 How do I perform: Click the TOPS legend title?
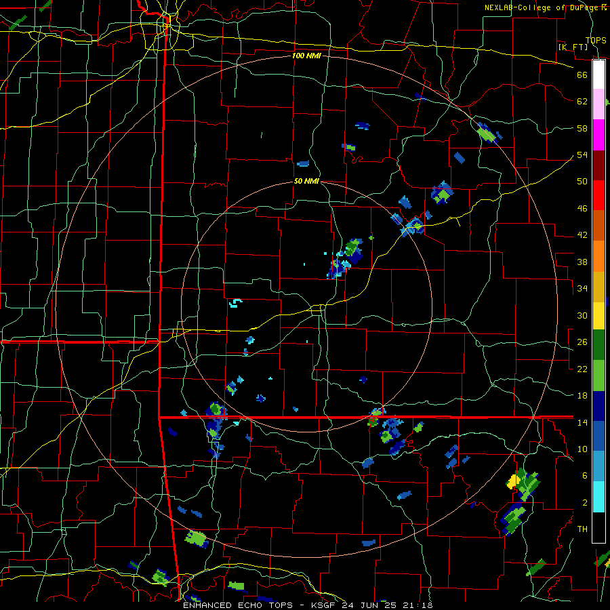coord(596,40)
